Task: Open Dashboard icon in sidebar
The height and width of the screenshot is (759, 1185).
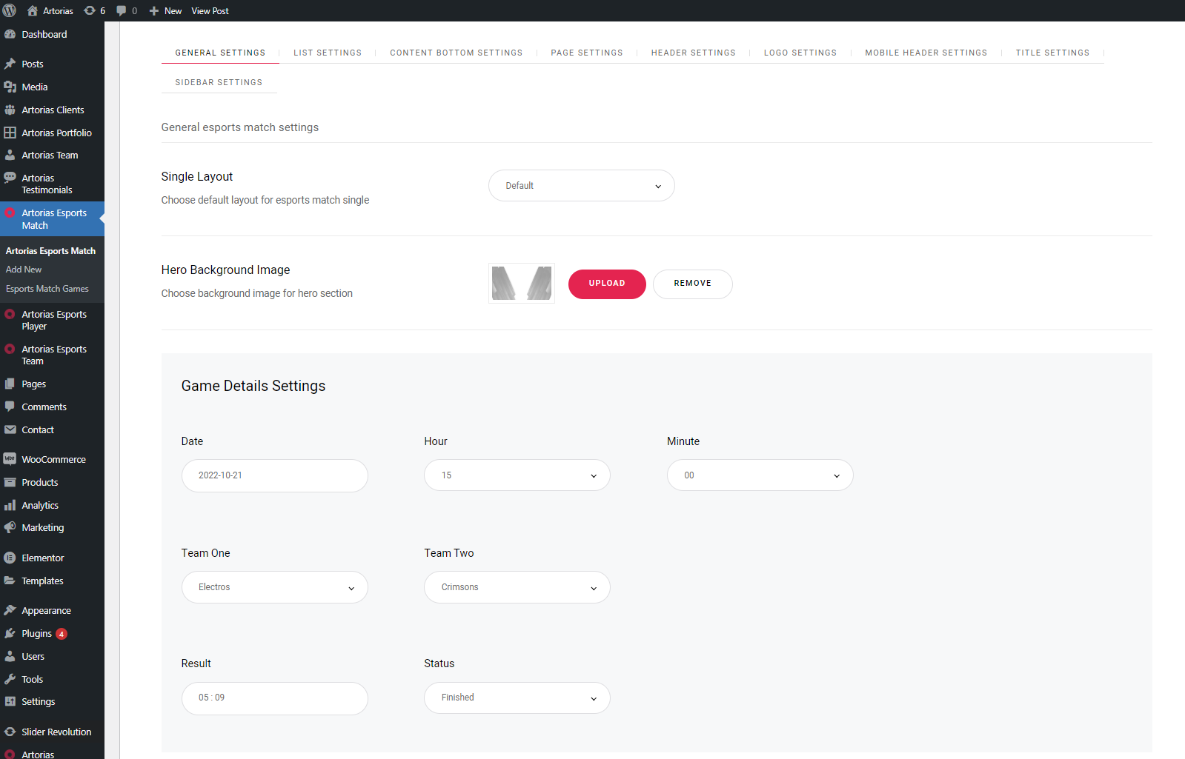Action: (x=10, y=34)
